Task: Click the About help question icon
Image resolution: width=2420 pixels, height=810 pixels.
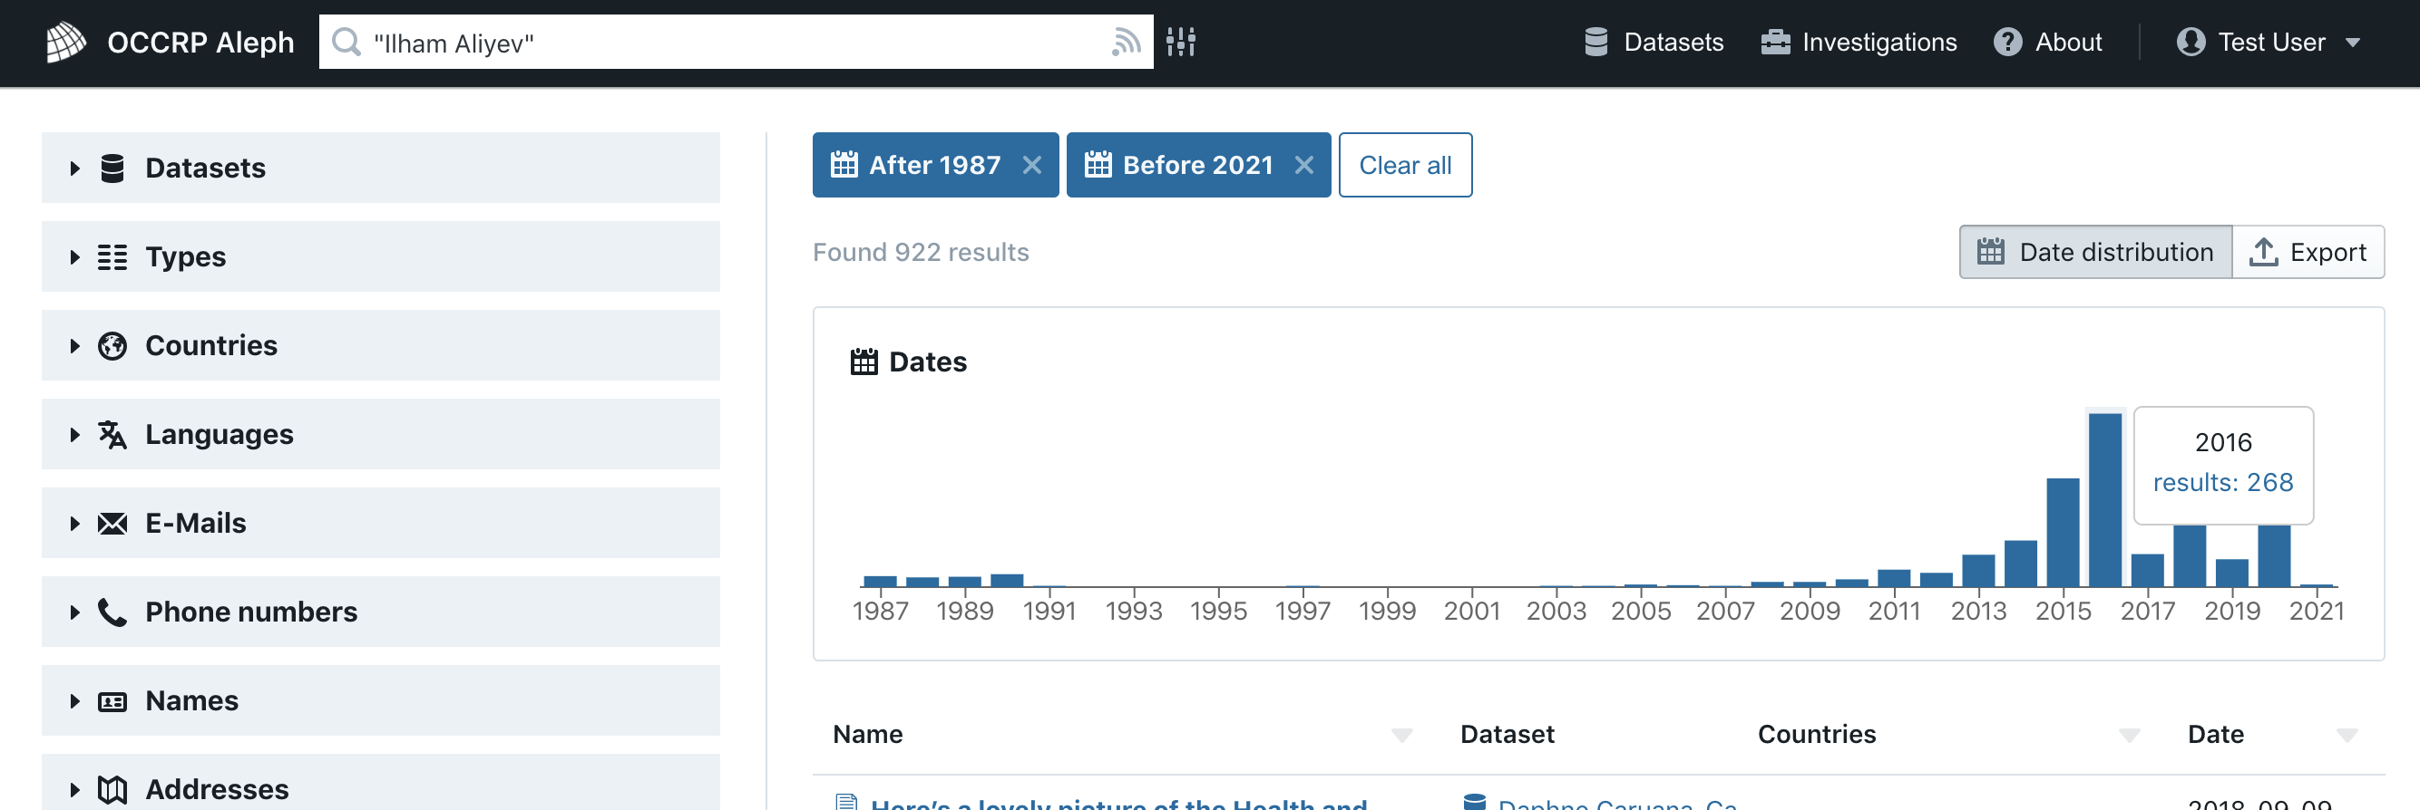Action: click(x=2006, y=43)
